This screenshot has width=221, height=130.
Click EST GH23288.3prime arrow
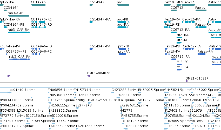click(x=113, y=92)
